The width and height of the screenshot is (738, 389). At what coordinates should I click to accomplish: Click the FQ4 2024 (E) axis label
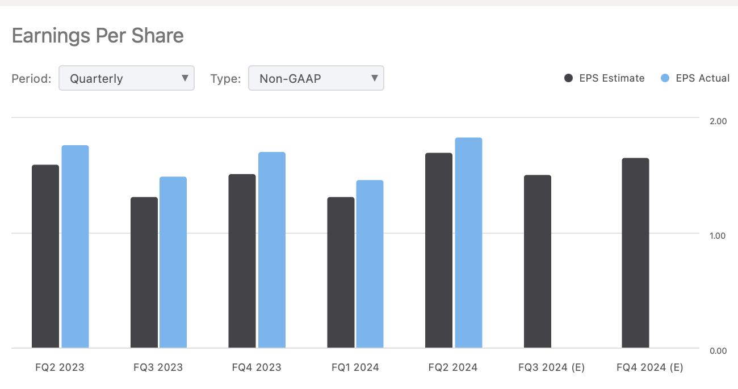click(649, 367)
